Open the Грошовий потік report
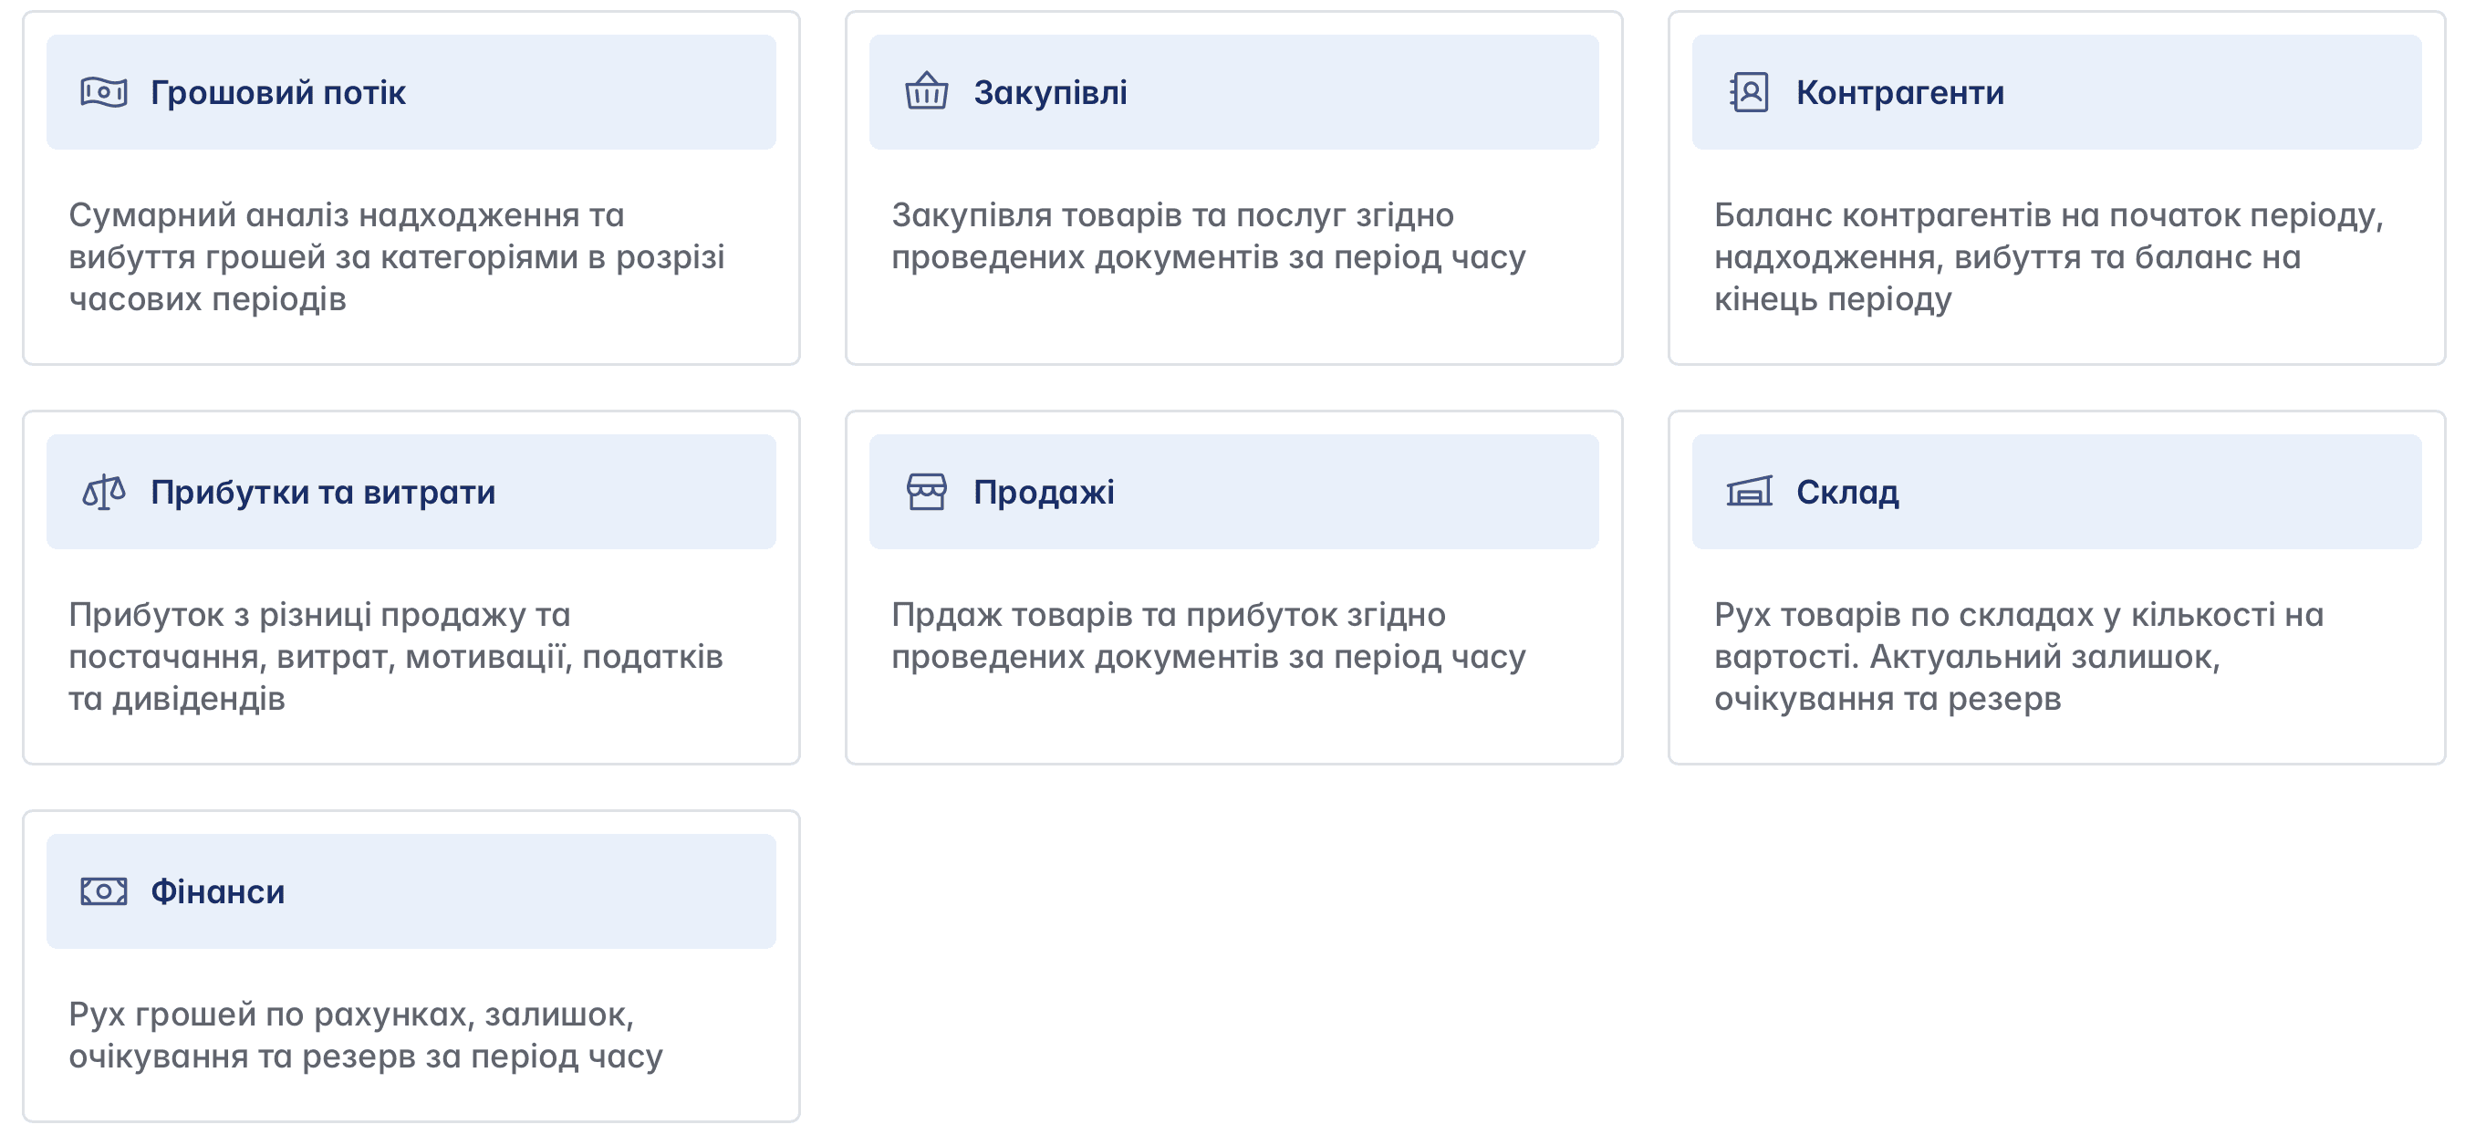Screen dimensions: 2465x1135 [277, 93]
